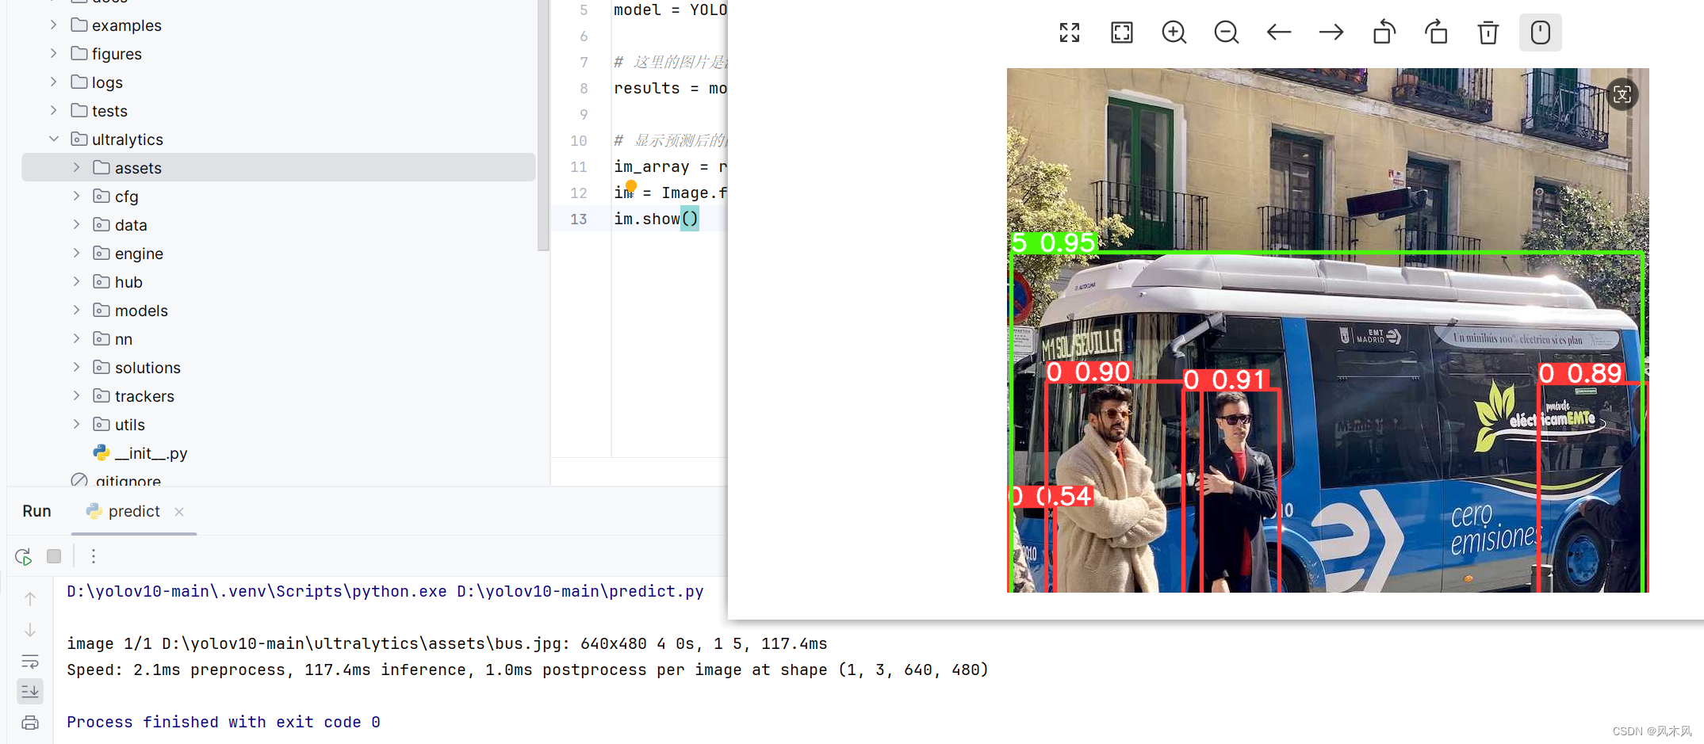Toggle the mouse navigation mode in image viewer

1540,32
